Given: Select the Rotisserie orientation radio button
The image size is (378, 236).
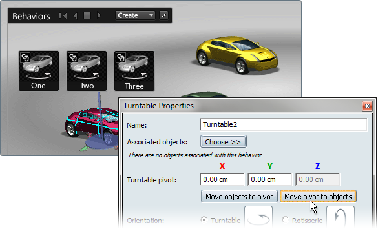Looking at the screenshot, I should [285, 220].
